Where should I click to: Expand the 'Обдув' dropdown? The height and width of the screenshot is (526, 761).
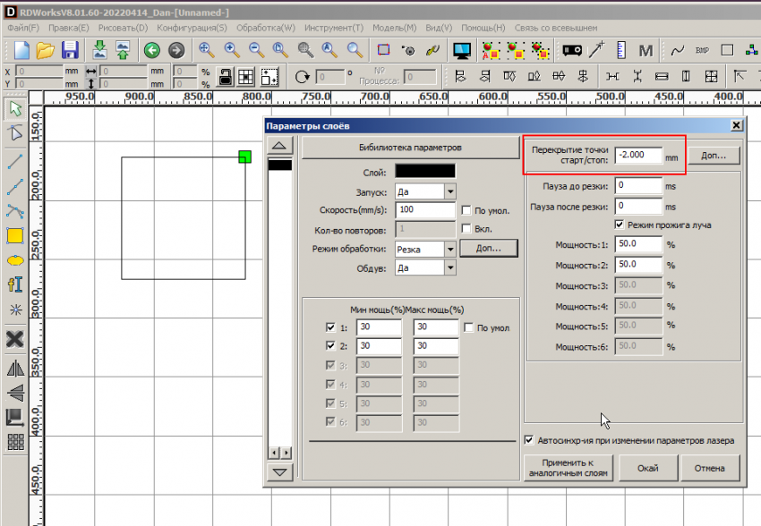[x=449, y=267]
